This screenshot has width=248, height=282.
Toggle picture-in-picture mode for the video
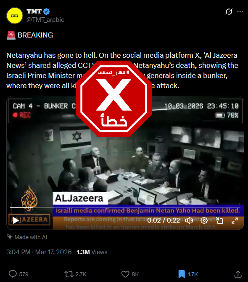click(219, 220)
